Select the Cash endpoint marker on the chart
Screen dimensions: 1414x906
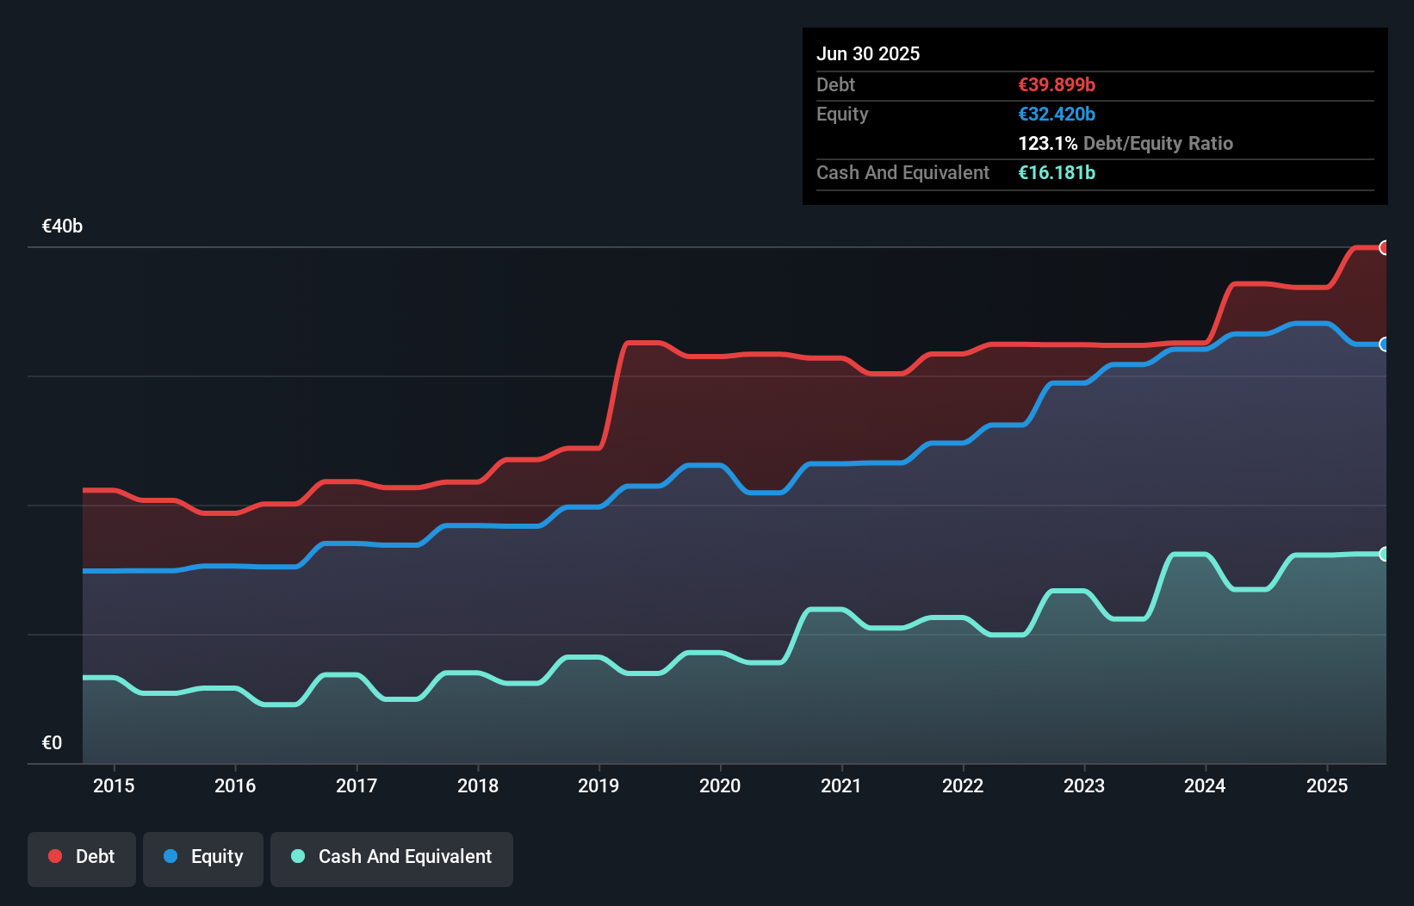tap(1385, 554)
